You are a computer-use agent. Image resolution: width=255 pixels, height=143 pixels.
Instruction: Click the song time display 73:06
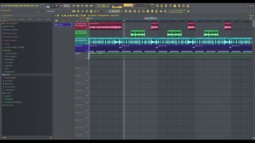tap(103, 6)
